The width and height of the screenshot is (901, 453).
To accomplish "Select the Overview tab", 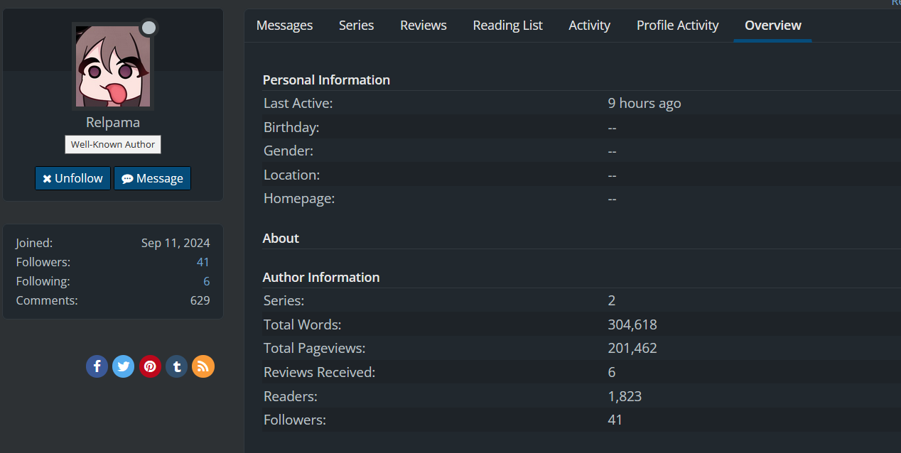I will pyautogui.click(x=772, y=26).
